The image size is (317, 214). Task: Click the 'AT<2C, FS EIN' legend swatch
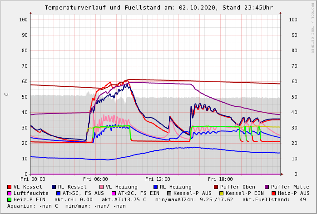[x=114, y=193]
